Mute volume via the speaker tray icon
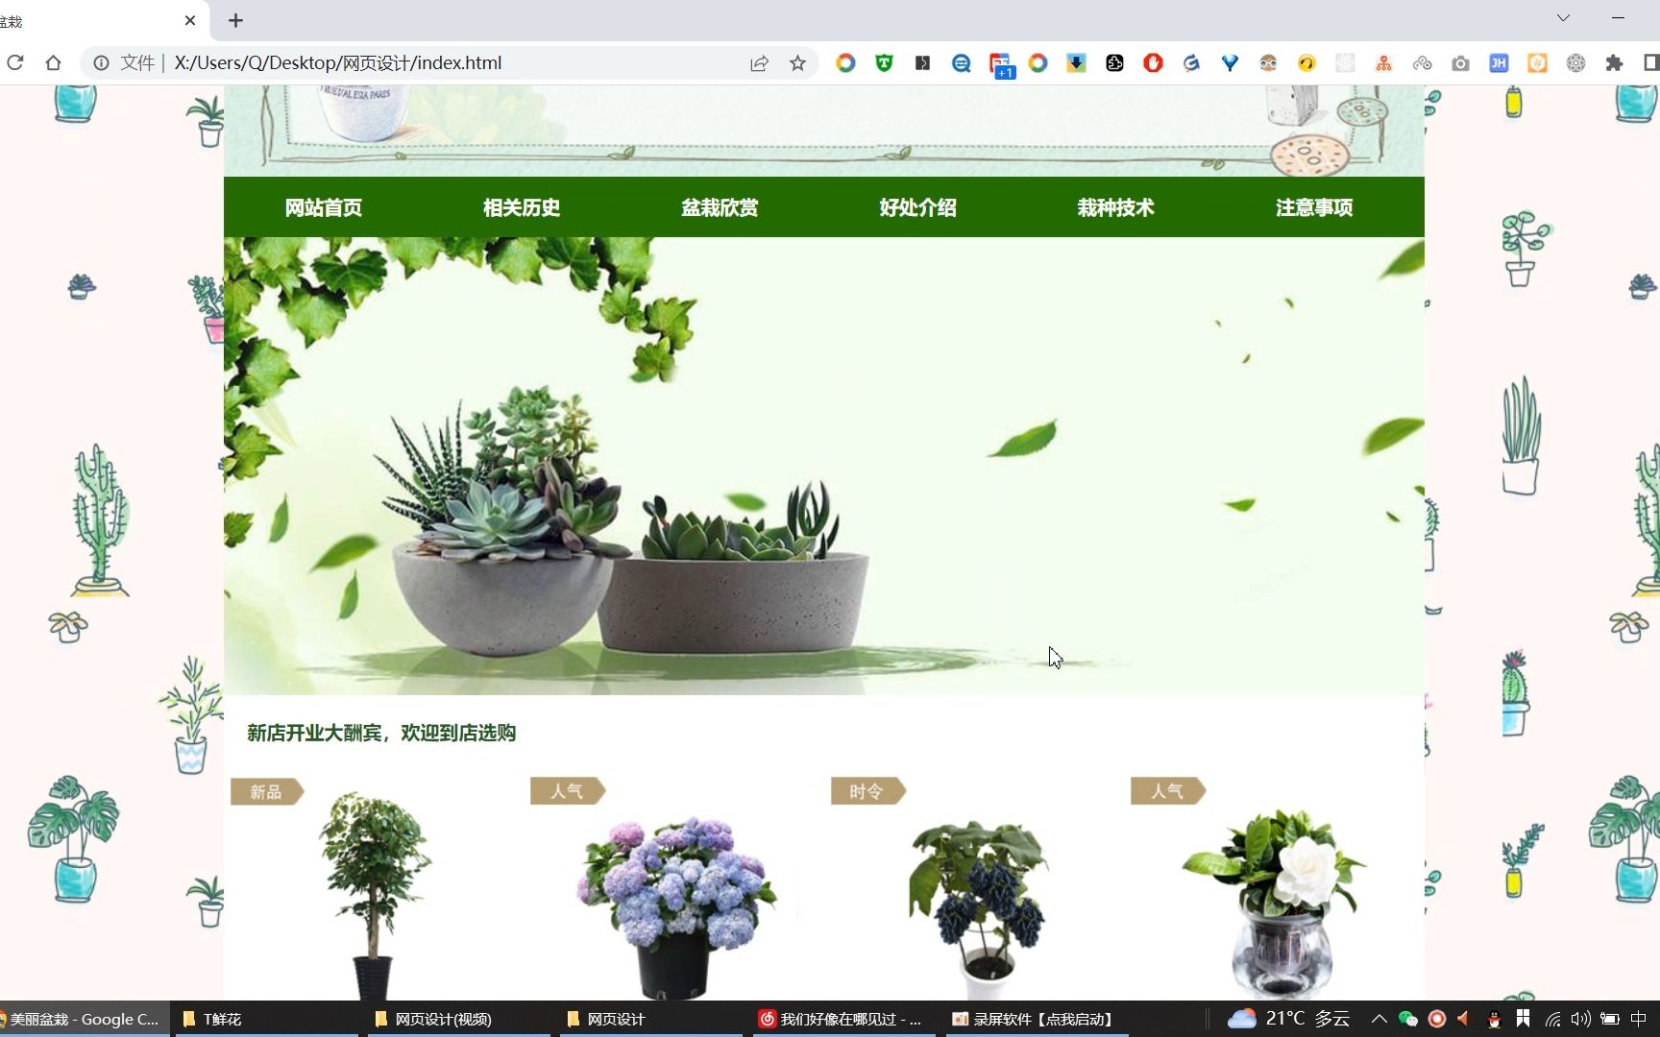Image resolution: width=1660 pixels, height=1037 pixels. pos(1580,1019)
